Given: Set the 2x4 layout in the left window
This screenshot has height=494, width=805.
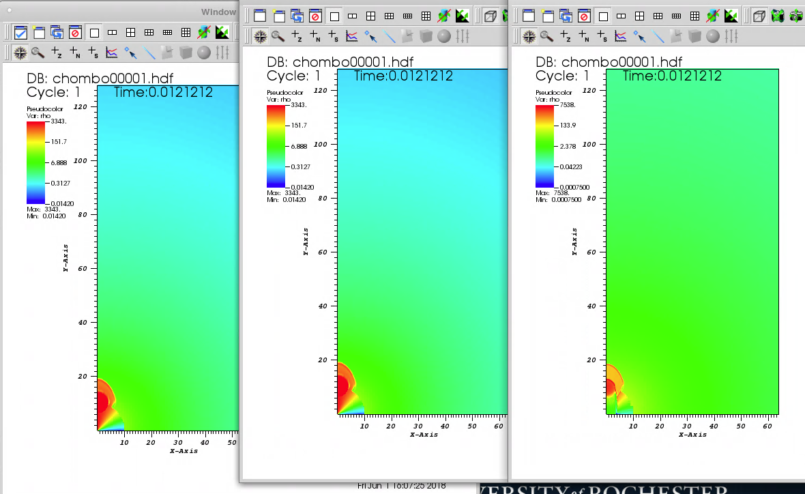Looking at the screenshot, I should (167, 33).
